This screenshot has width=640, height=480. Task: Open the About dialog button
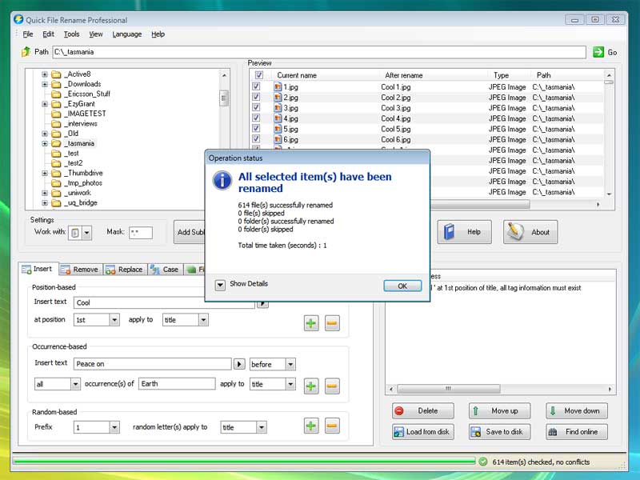coord(530,232)
